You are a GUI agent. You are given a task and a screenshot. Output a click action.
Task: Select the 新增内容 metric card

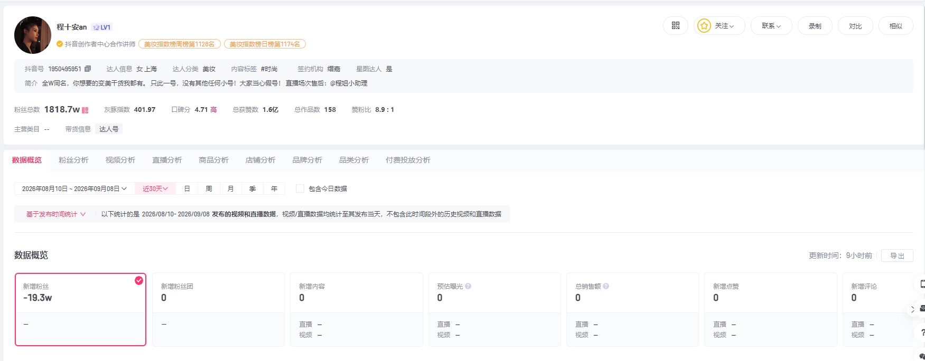tap(357, 309)
